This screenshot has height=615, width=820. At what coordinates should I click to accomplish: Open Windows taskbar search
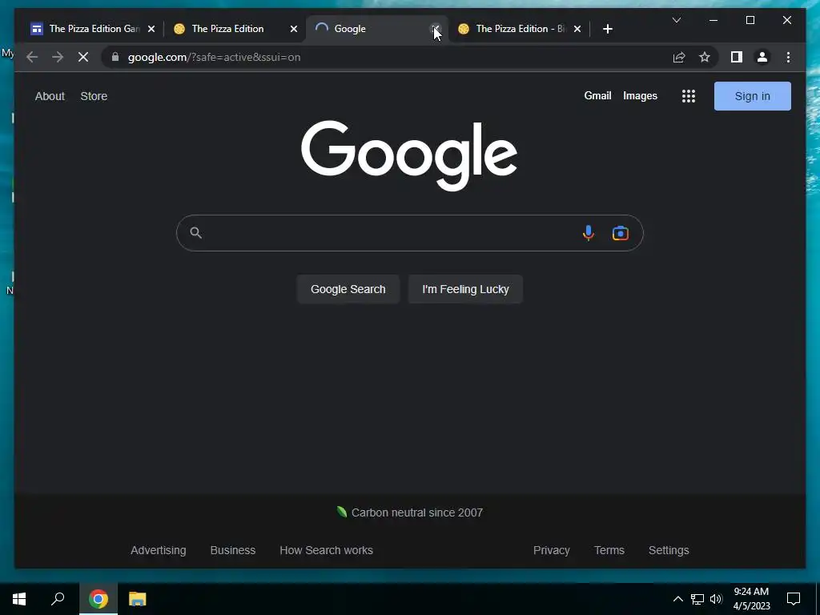coord(58,599)
